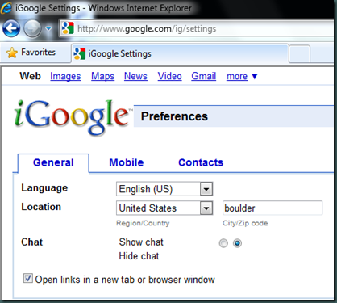Select the iGoogle Settings browser tab
The width and height of the screenshot is (337, 303).
tap(180, 53)
